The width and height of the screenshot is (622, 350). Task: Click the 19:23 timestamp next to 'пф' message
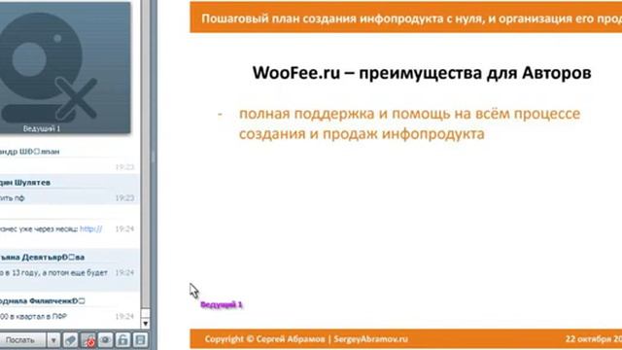pos(124,198)
